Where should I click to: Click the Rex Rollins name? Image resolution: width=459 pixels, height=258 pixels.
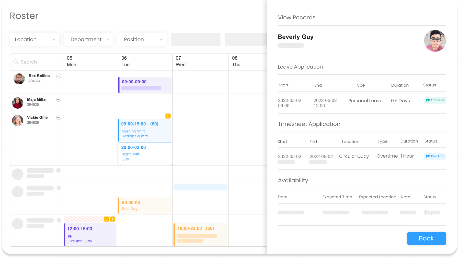(x=39, y=76)
